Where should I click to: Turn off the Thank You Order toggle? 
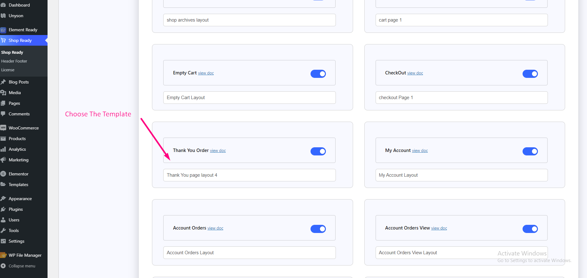pyautogui.click(x=318, y=151)
